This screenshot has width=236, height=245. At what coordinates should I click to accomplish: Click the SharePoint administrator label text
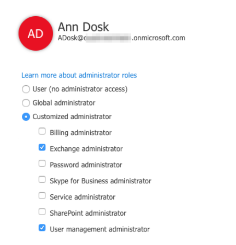[x=88, y=213]
